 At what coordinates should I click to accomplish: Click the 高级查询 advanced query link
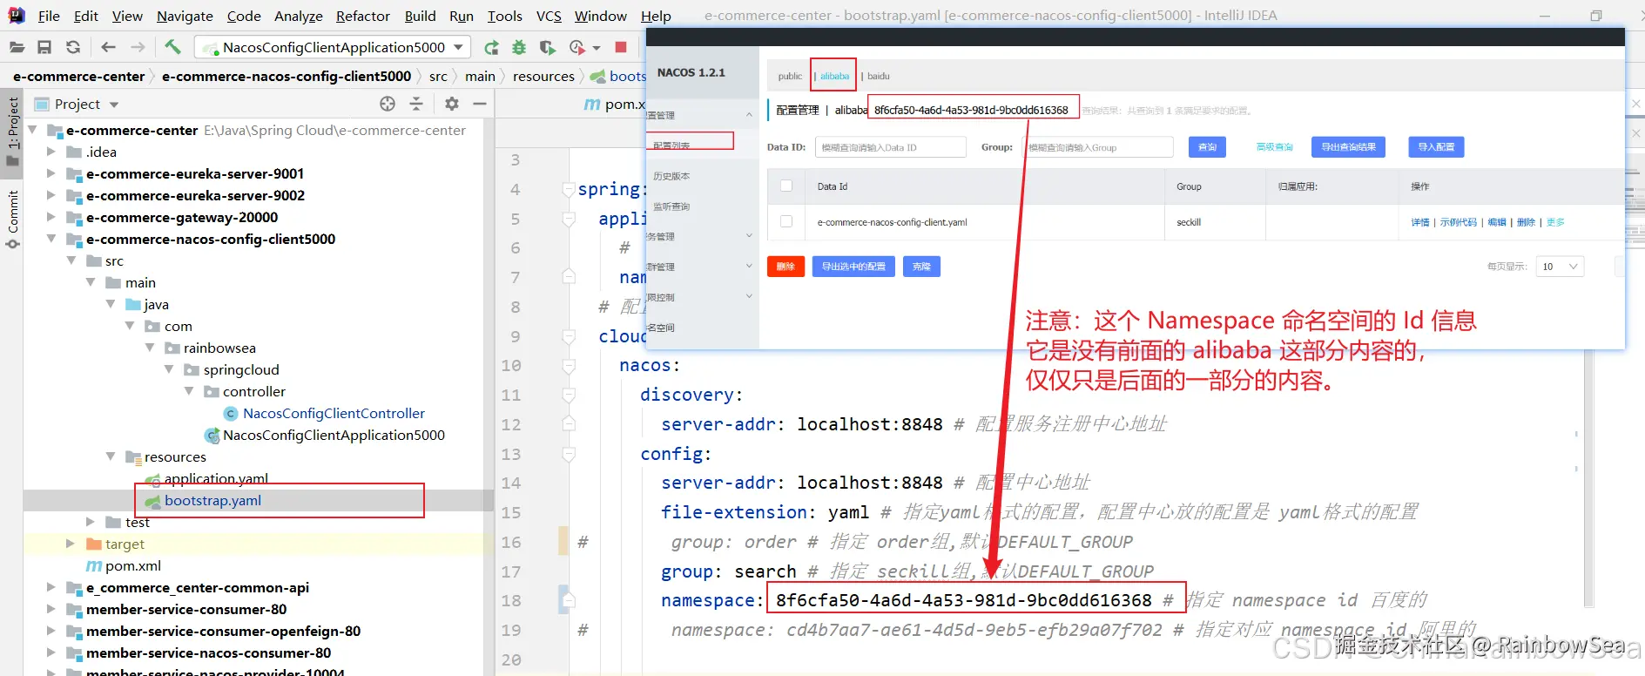point(1274,147)
